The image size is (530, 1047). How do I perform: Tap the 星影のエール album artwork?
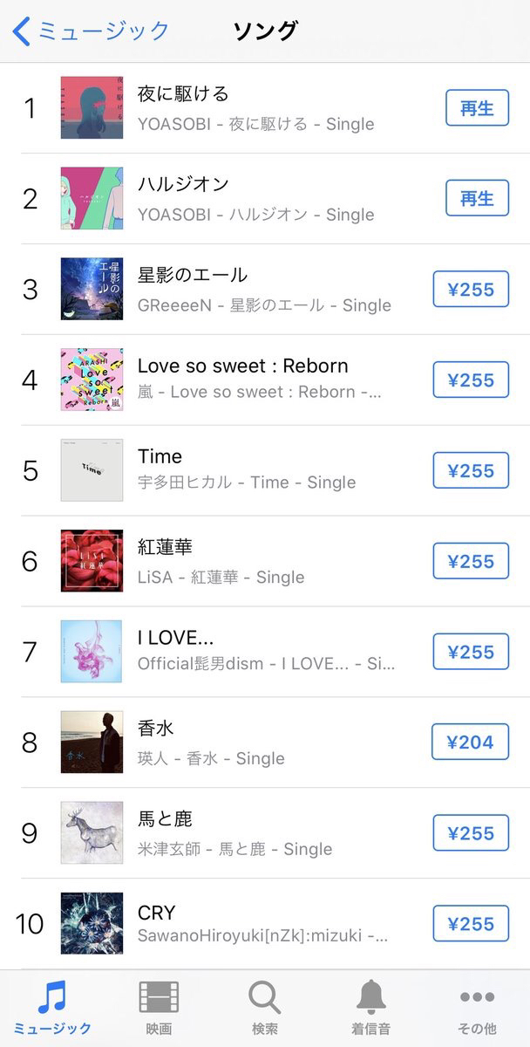tap(92, 289)
